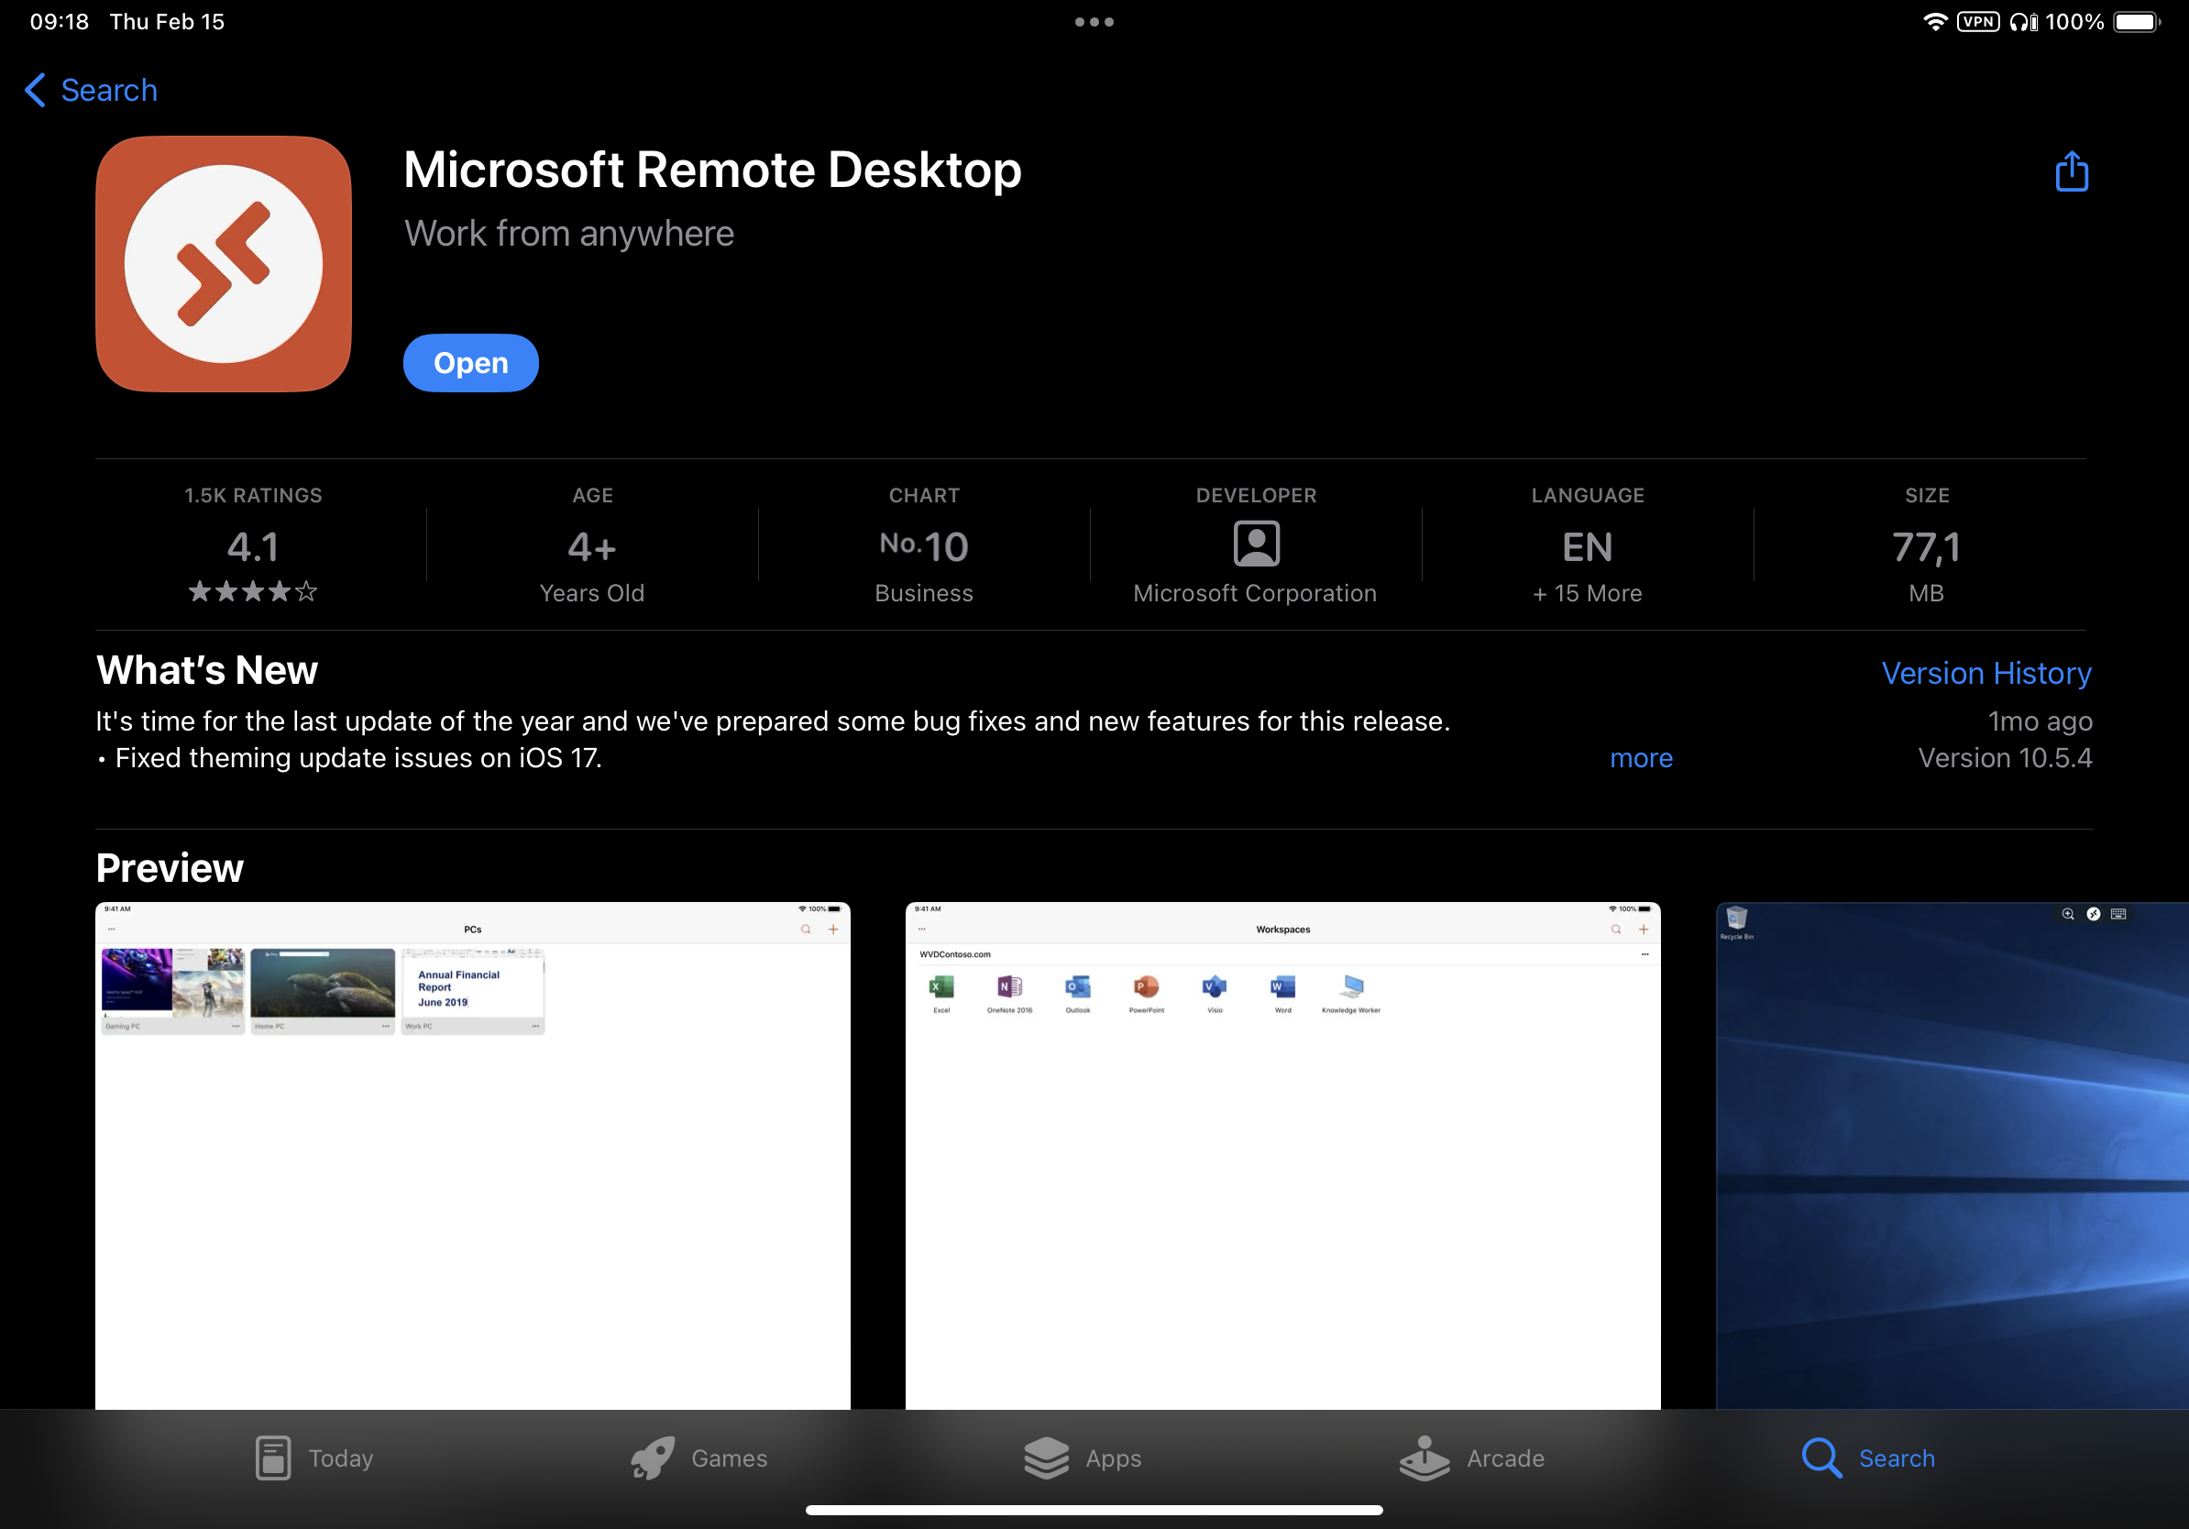Open the PCs preview screenshot
The height and width of the screenshot is (1529, 2189).
[472, 1153]
